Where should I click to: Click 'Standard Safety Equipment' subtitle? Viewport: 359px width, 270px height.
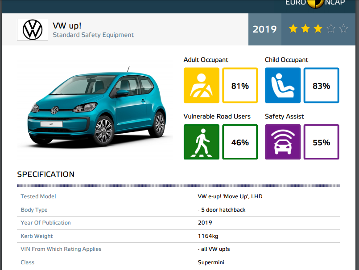[93, 35]
